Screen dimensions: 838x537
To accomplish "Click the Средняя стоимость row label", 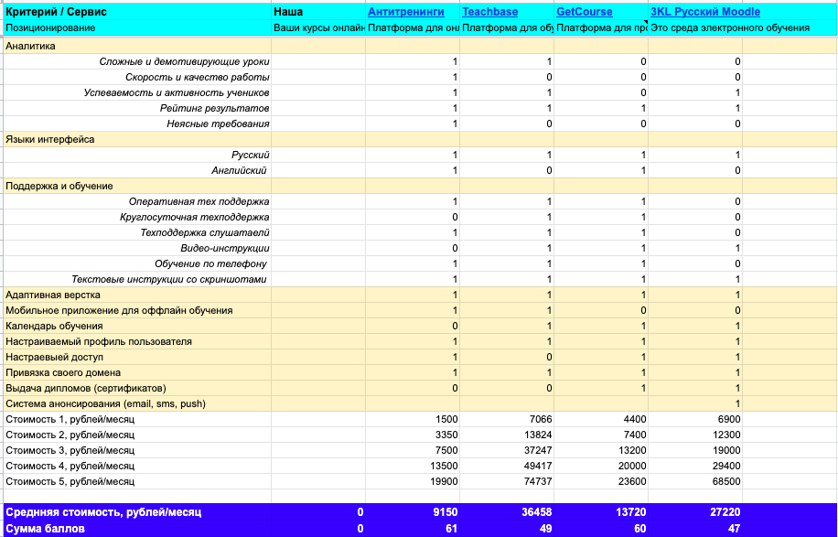I will click(x=103, y=512).
